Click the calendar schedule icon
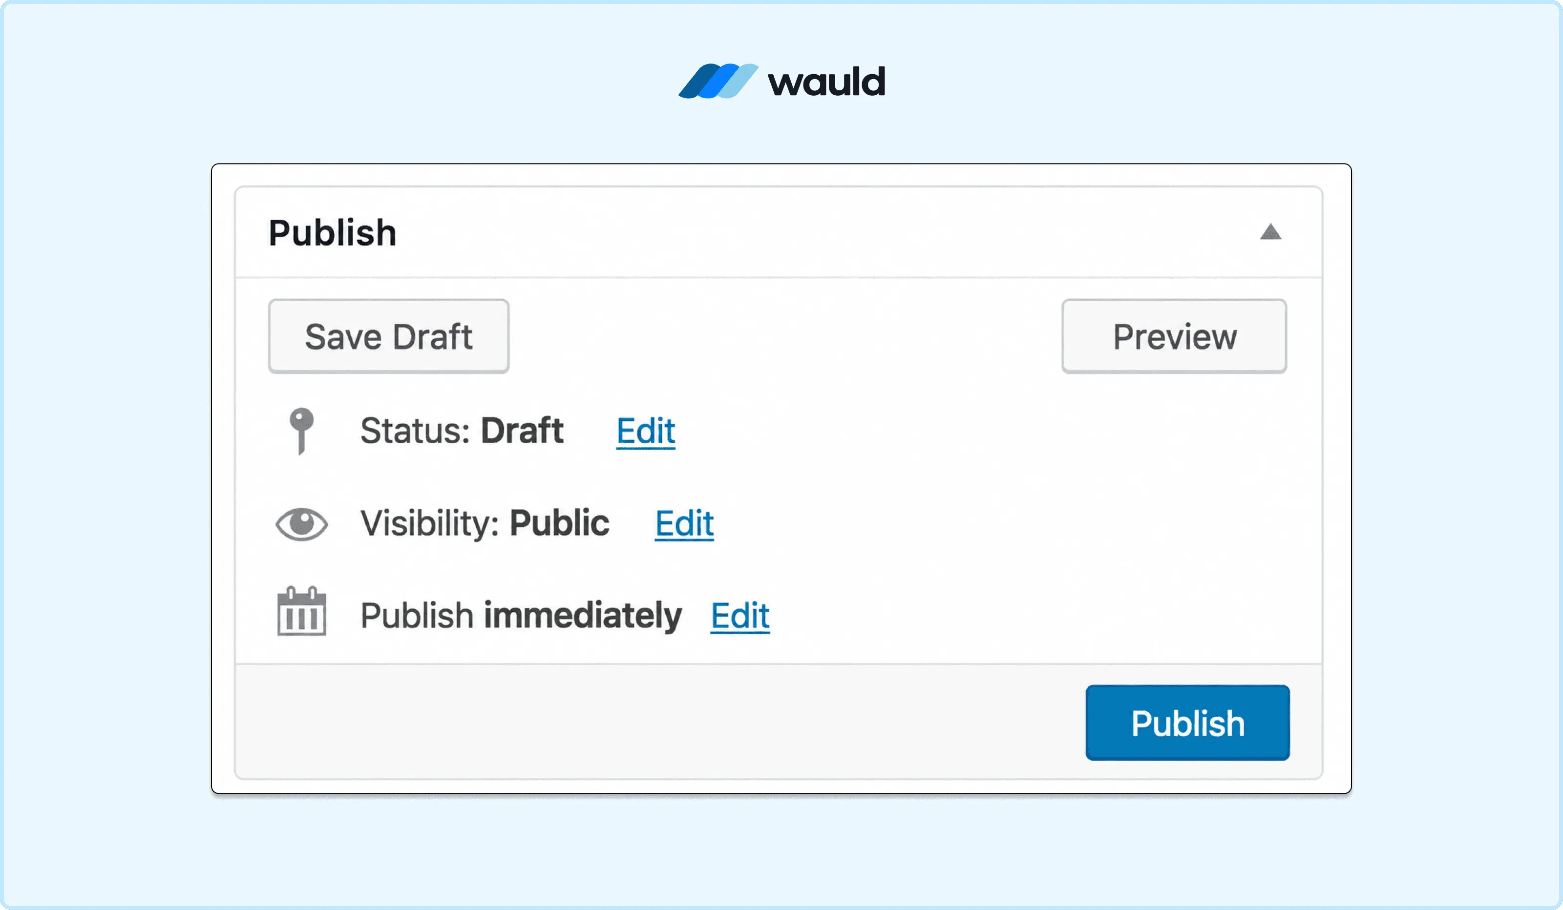 click(x=301, y=611)
